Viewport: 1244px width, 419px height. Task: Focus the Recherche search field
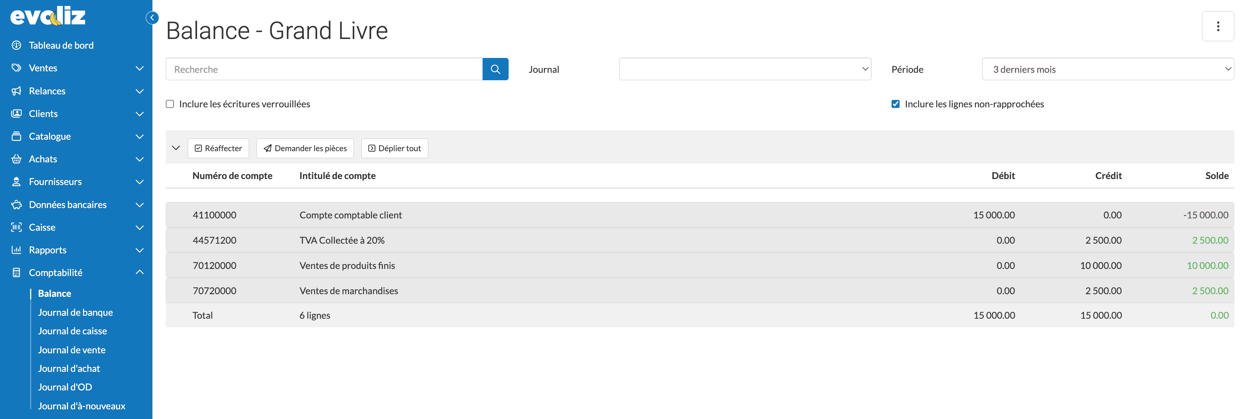pos(324,69)
